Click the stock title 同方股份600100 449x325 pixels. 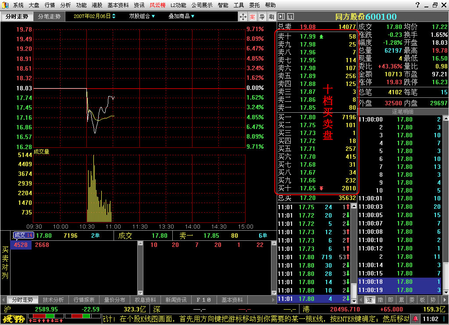pos(366,17)
